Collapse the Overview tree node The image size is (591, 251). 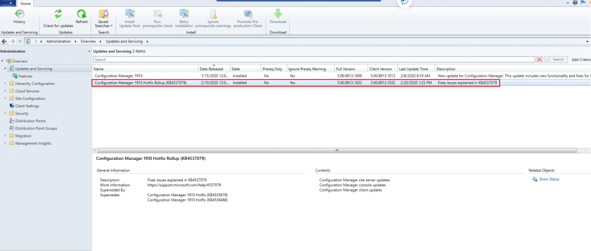point(2,61)
